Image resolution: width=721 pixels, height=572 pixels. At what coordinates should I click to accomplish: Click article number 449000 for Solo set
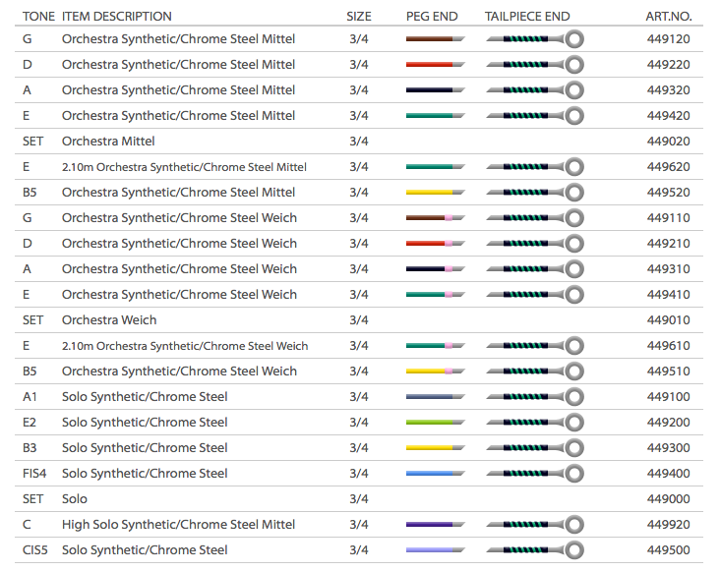pos(669,499)
